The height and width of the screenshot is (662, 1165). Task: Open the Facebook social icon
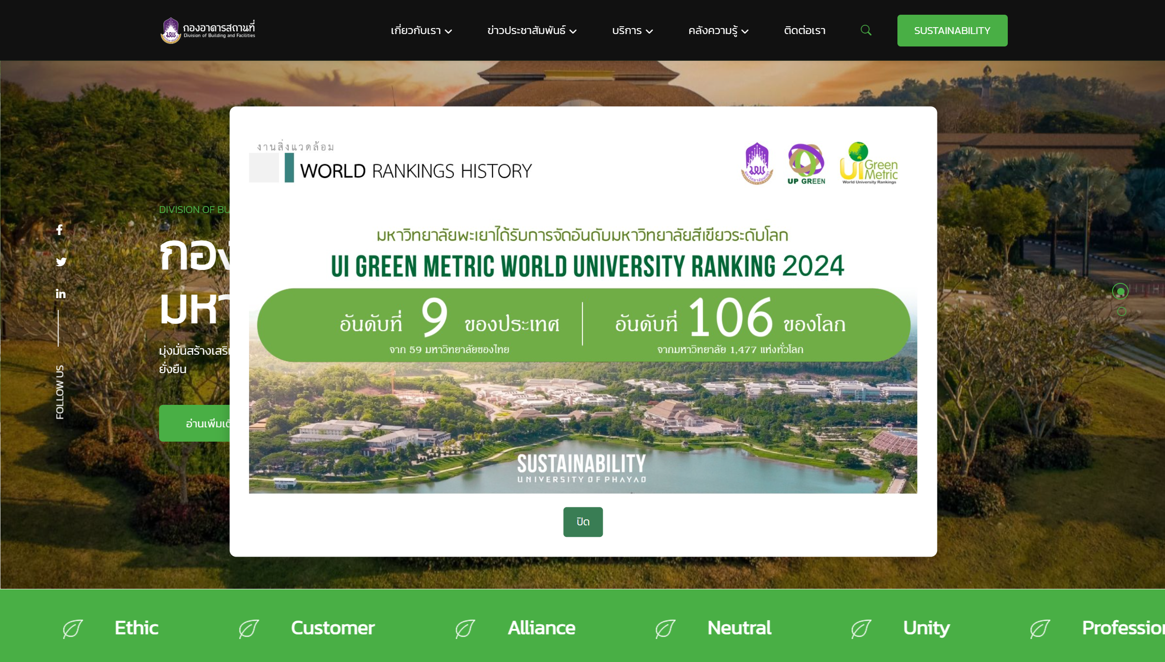click(60, 230)
